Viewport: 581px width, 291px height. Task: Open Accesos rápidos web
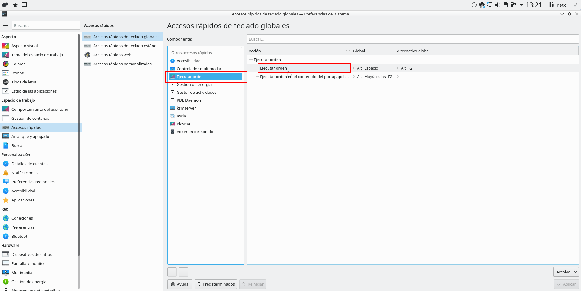(112, 55)
